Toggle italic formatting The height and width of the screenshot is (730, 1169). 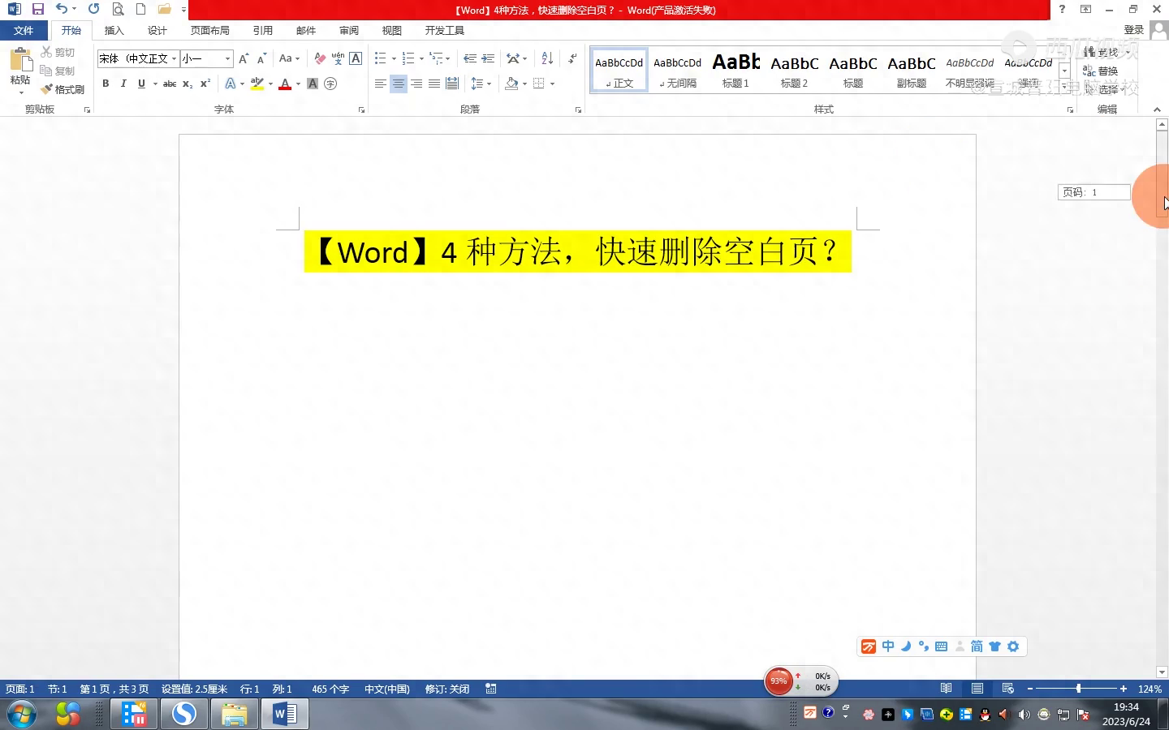coord(123,84)
